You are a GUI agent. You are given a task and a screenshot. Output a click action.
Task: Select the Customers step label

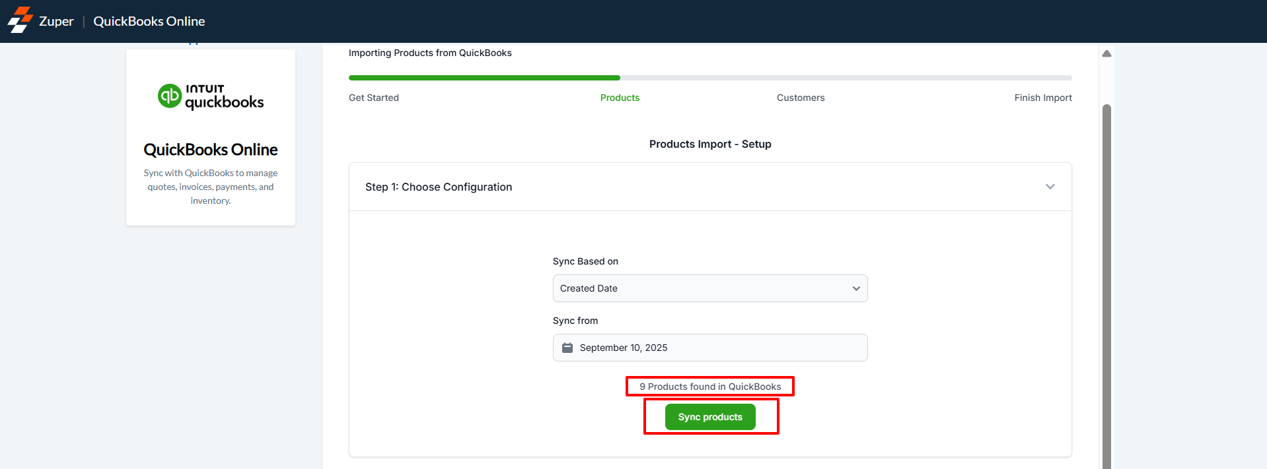801,98
